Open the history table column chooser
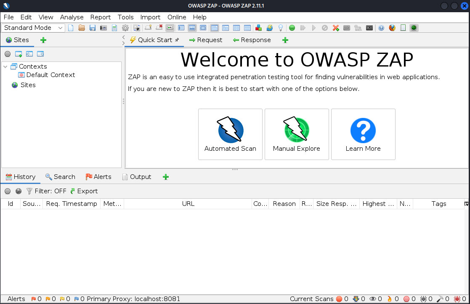 click(466, 204)
